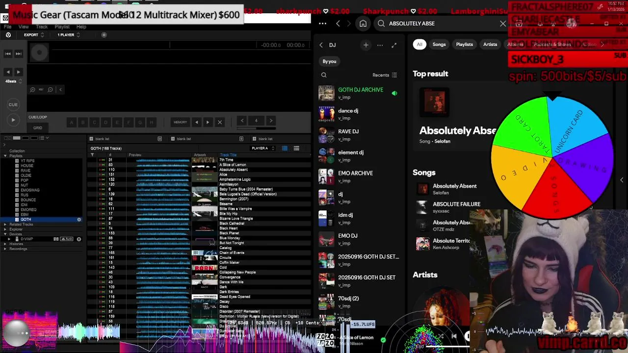Collapse the waveform zoom tools arrow
The image size is (628, 353).
[x=60, y=90]
